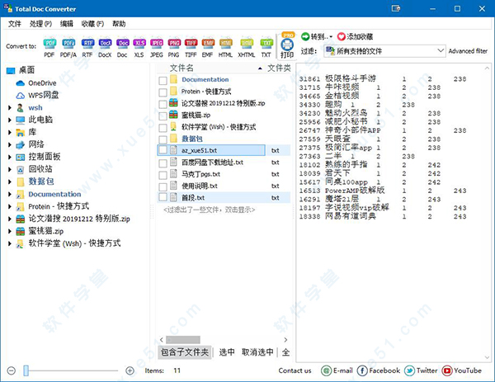This screenshot has height=382, width=495.
Task: Open the 文件 menu
Action: click(x=15, y=24)
